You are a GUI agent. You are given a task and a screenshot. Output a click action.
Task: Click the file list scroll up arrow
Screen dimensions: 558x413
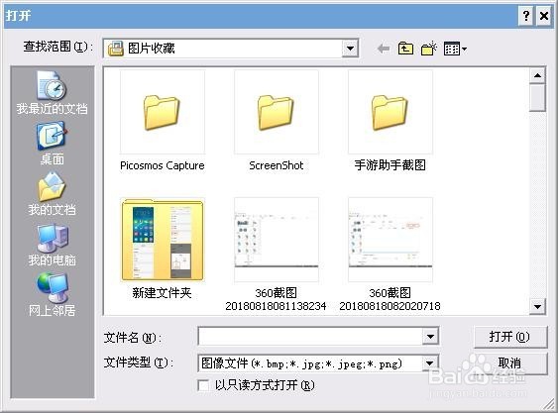(x=537, y=75)
